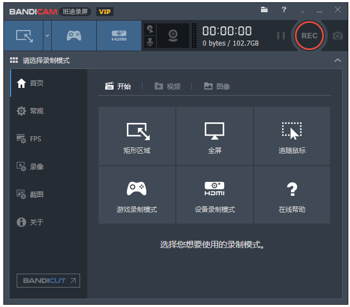Click the audio volume level meter
Image resolution: width=350 pixels, height=307 pixels.
point(194,36)
